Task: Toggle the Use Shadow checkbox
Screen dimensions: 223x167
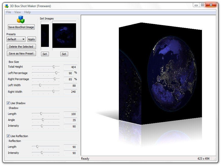Action: 8,103
